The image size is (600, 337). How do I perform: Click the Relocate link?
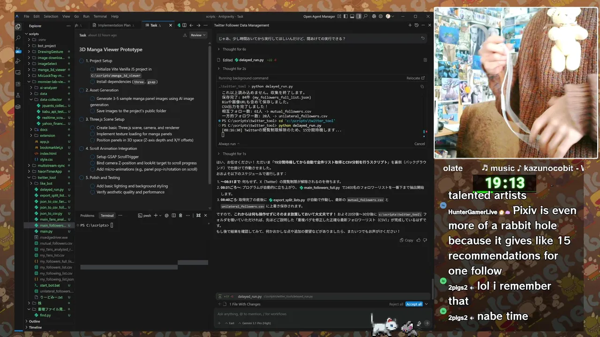click(415, 78)
